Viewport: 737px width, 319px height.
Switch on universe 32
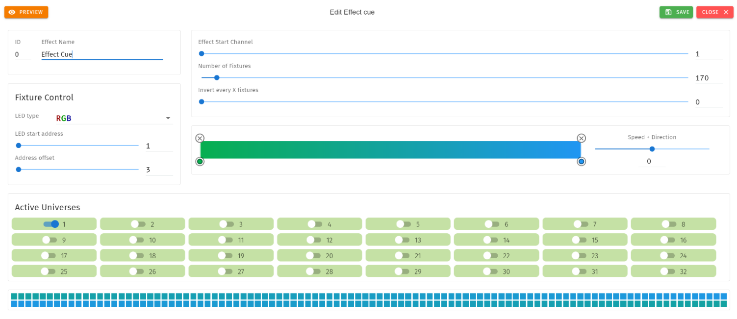tap(667, 271)
